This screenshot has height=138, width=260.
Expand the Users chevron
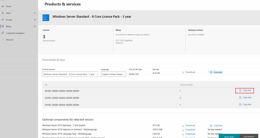pos(35,13)
